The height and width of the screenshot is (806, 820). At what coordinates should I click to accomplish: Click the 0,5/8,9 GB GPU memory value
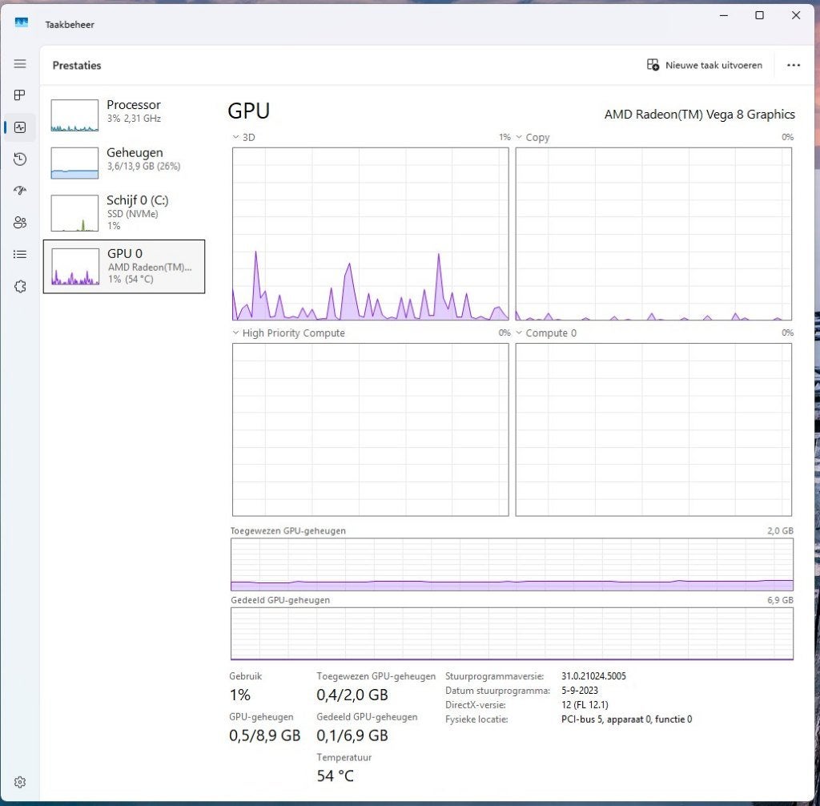264,735
